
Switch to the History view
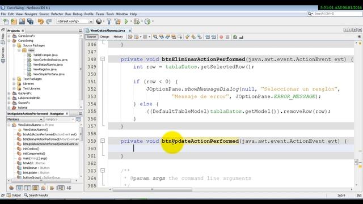coord(118,37)
